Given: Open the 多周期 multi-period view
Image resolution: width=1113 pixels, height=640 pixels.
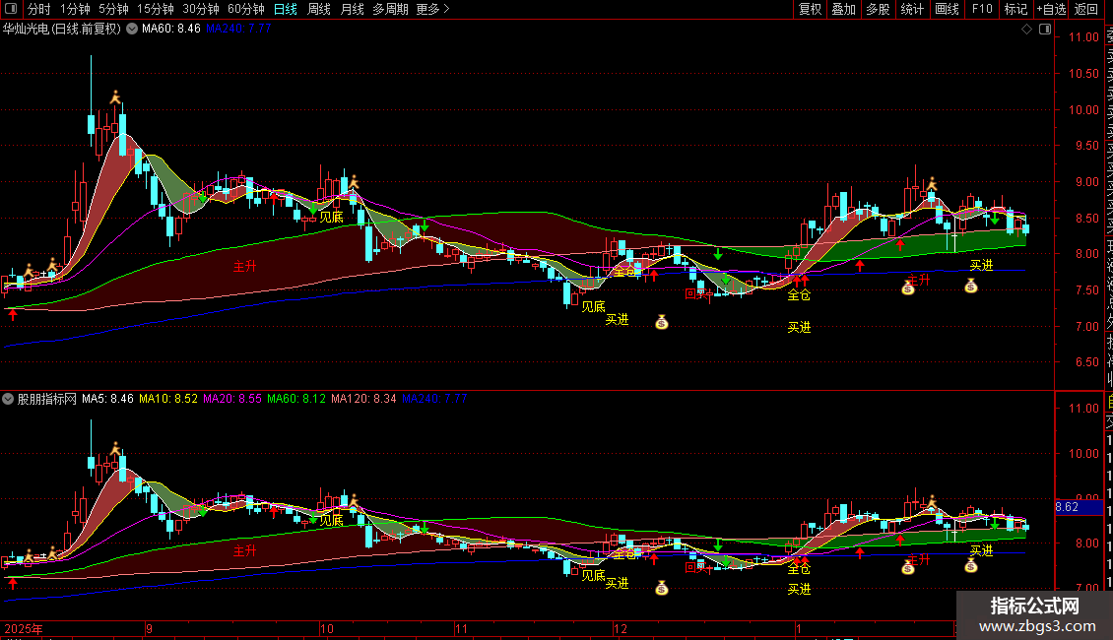Looking at the screenshot, I should pyautogui.click(x=390, y=9).
